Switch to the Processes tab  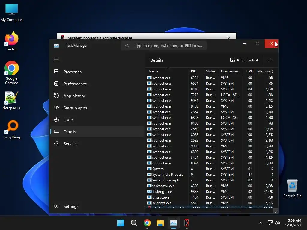click(x=97, y=72)
